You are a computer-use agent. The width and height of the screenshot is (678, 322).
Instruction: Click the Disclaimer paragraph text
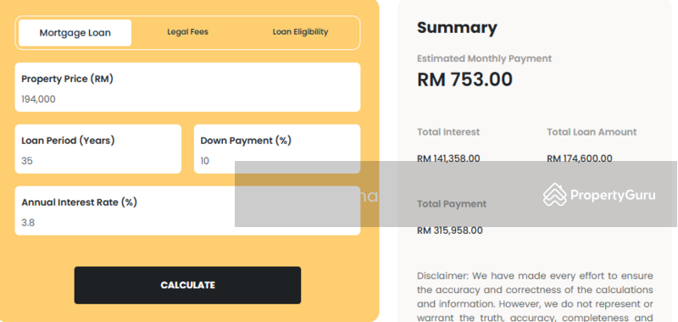[535, 297]
